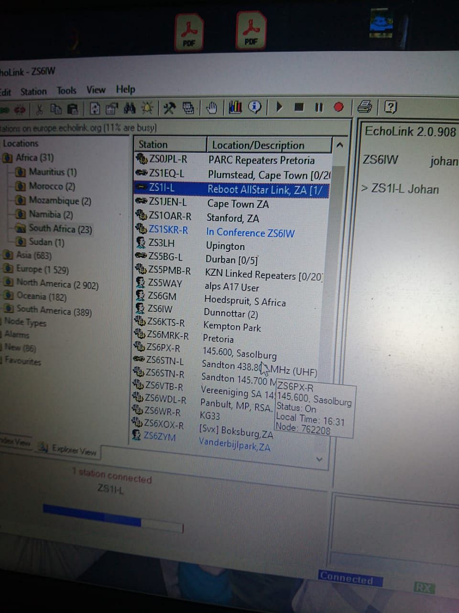The image size is (459, 613).
Task: Open Node Types in tree
Action: (25, 322)
